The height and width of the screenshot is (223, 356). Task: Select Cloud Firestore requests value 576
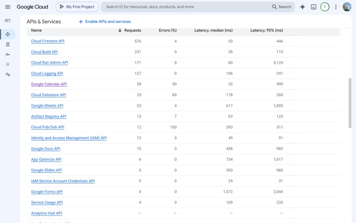coord(138,41)
